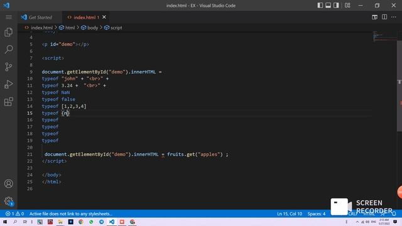Viewport: 402px width, 226px height.
Task: Click line number 15 in the gutter
Action: click(30, 113)
